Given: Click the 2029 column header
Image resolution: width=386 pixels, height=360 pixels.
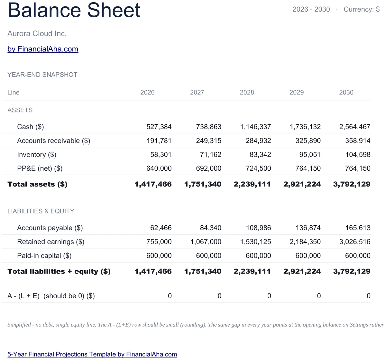Looking at the screenshot, I should 297,92.
